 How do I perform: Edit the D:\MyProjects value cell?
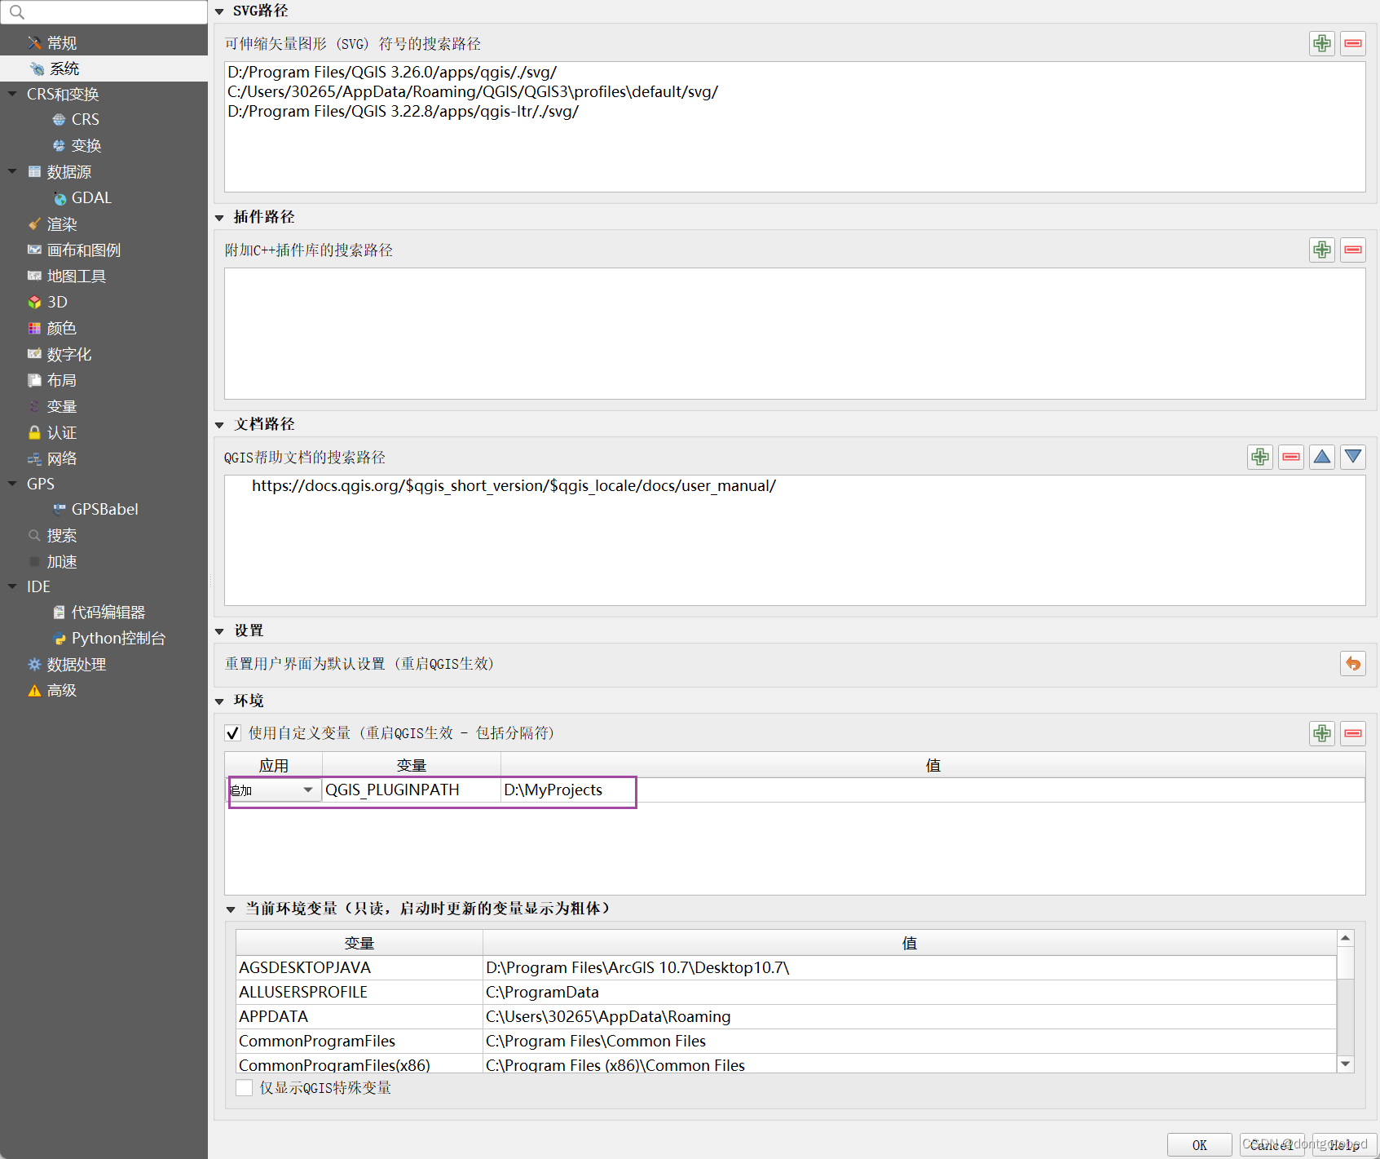point(933,790)
